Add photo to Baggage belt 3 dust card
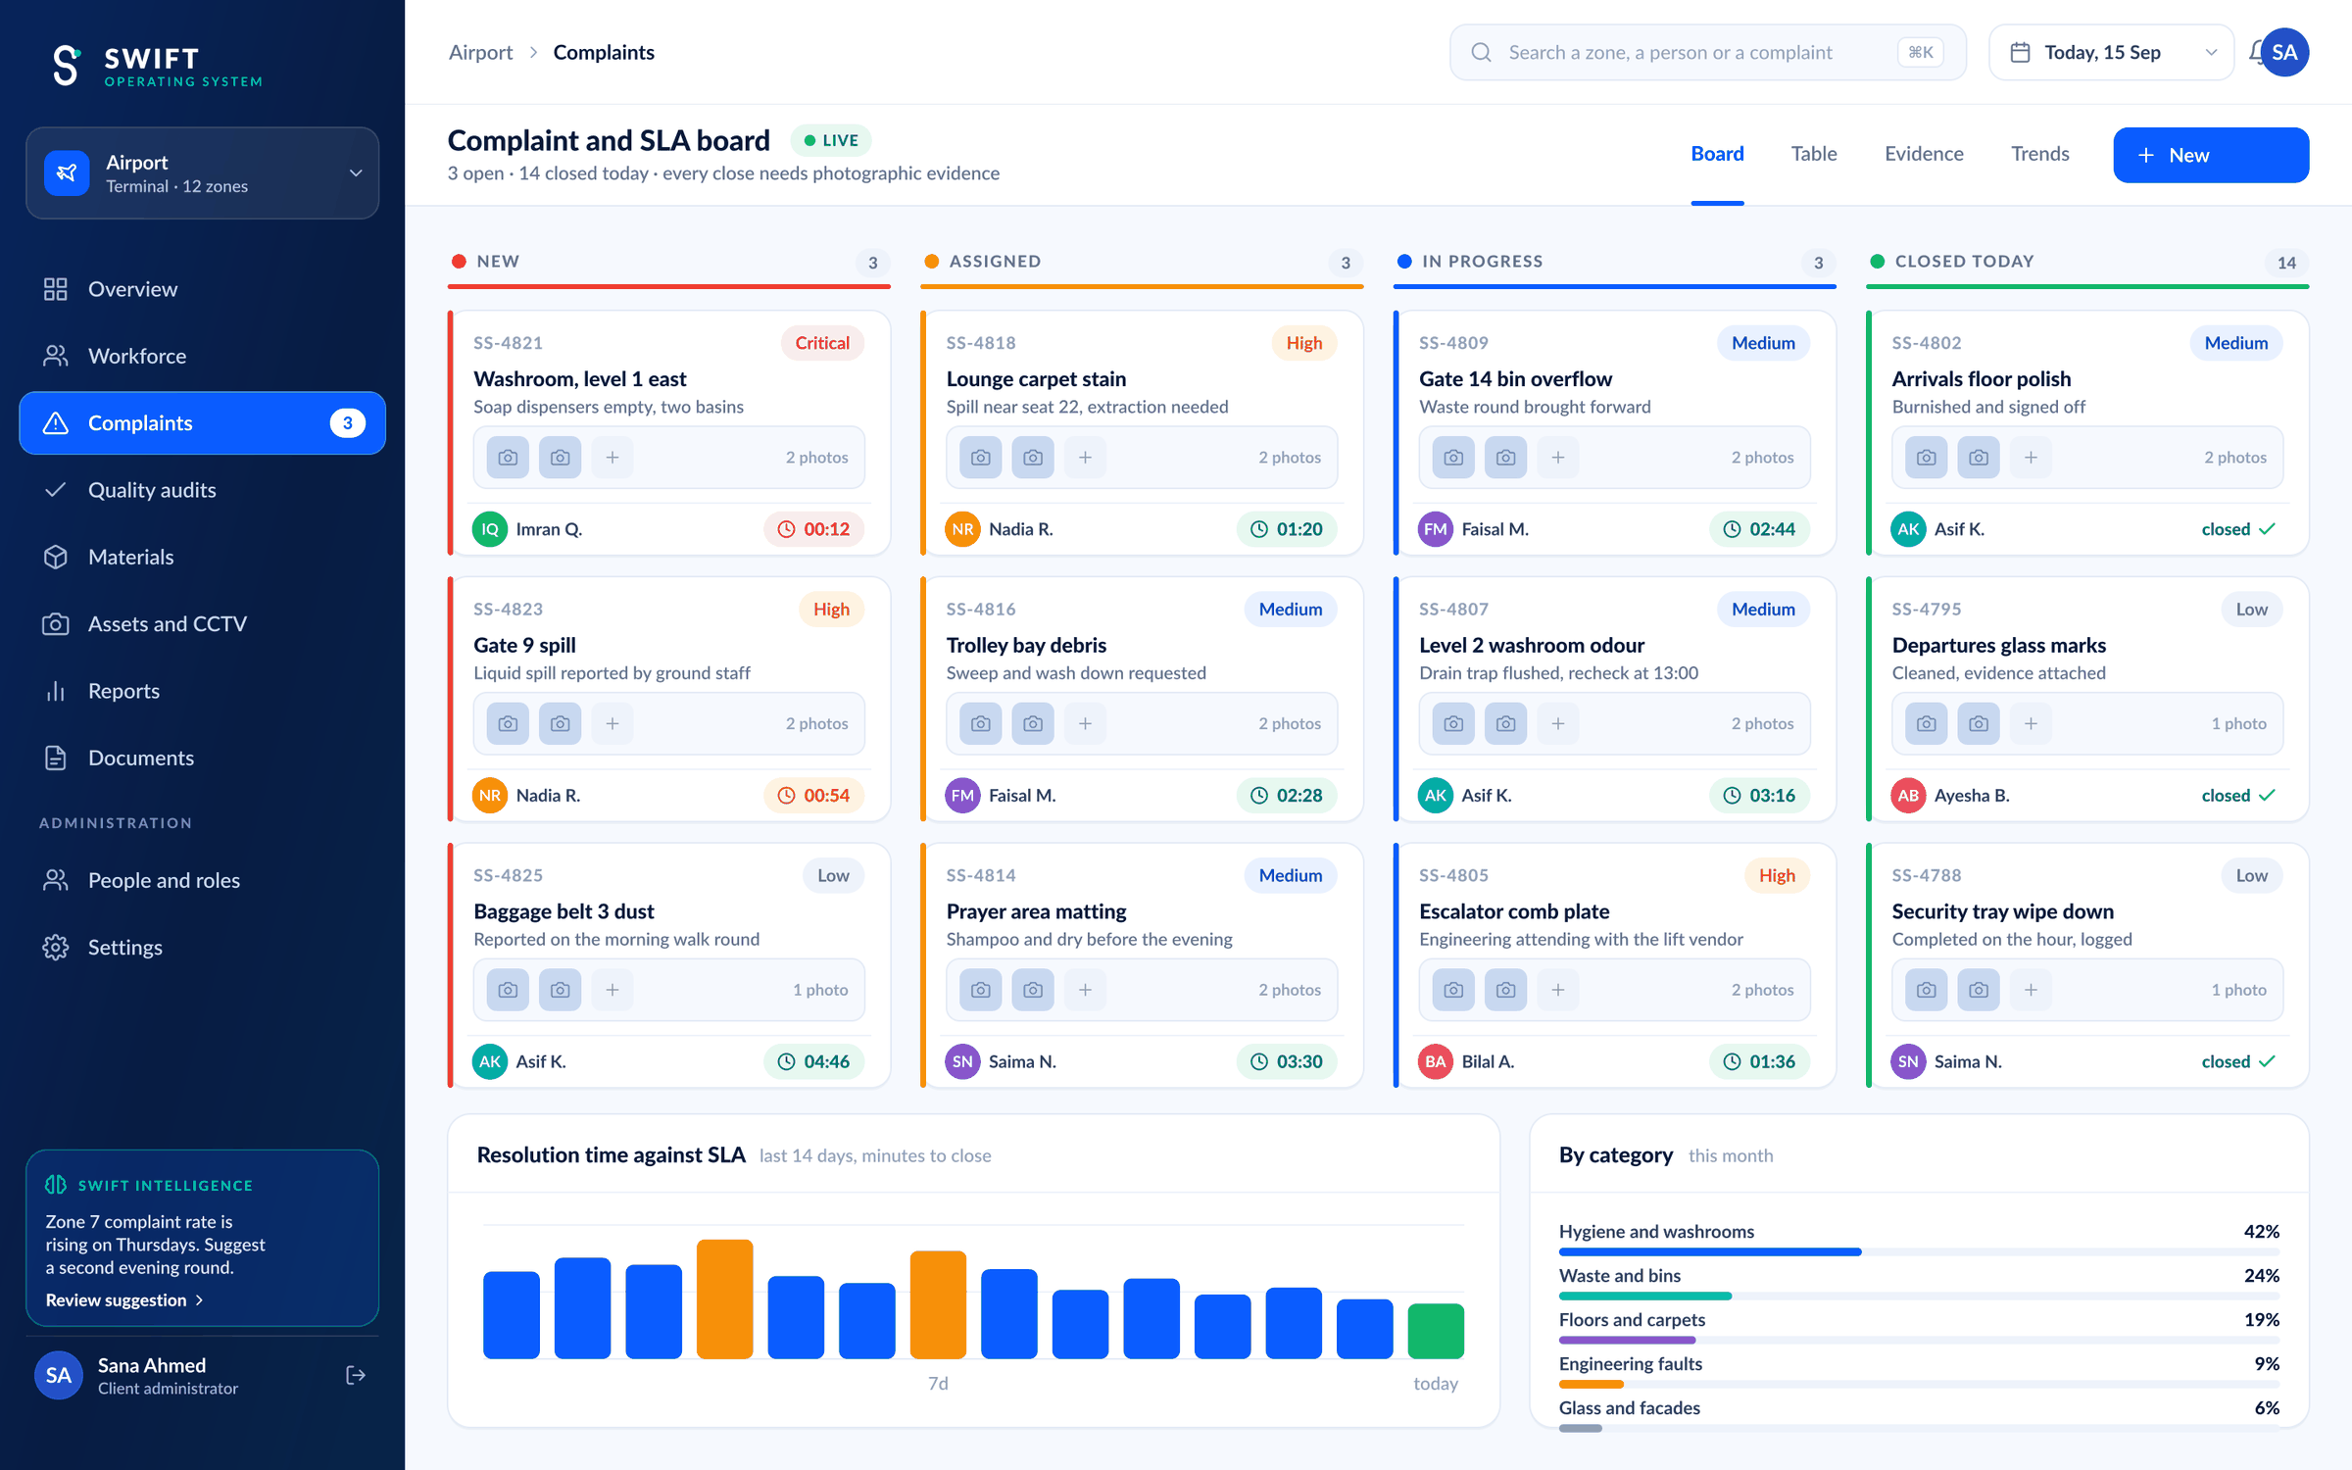 pos(612,991)
